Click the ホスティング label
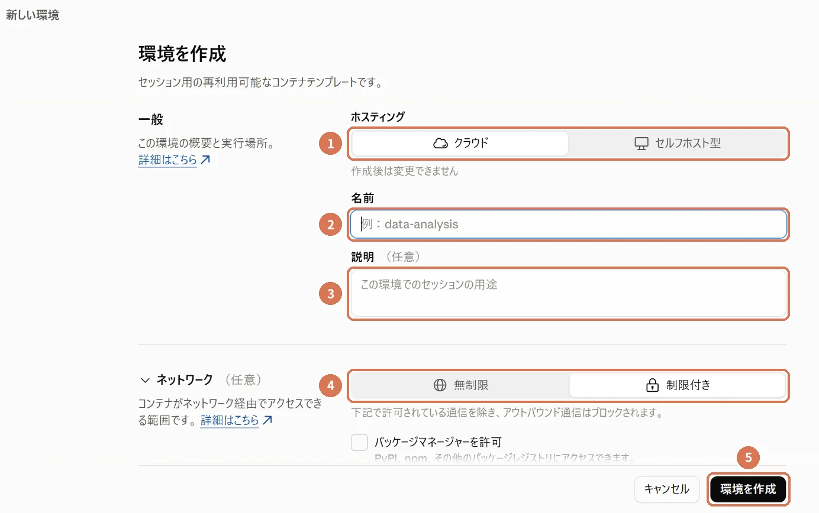 tap(378, 117)
